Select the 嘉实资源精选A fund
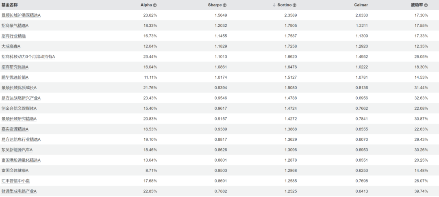439x197 pixels. click(15, 129)
